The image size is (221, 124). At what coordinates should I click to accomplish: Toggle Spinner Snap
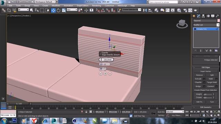113,10
